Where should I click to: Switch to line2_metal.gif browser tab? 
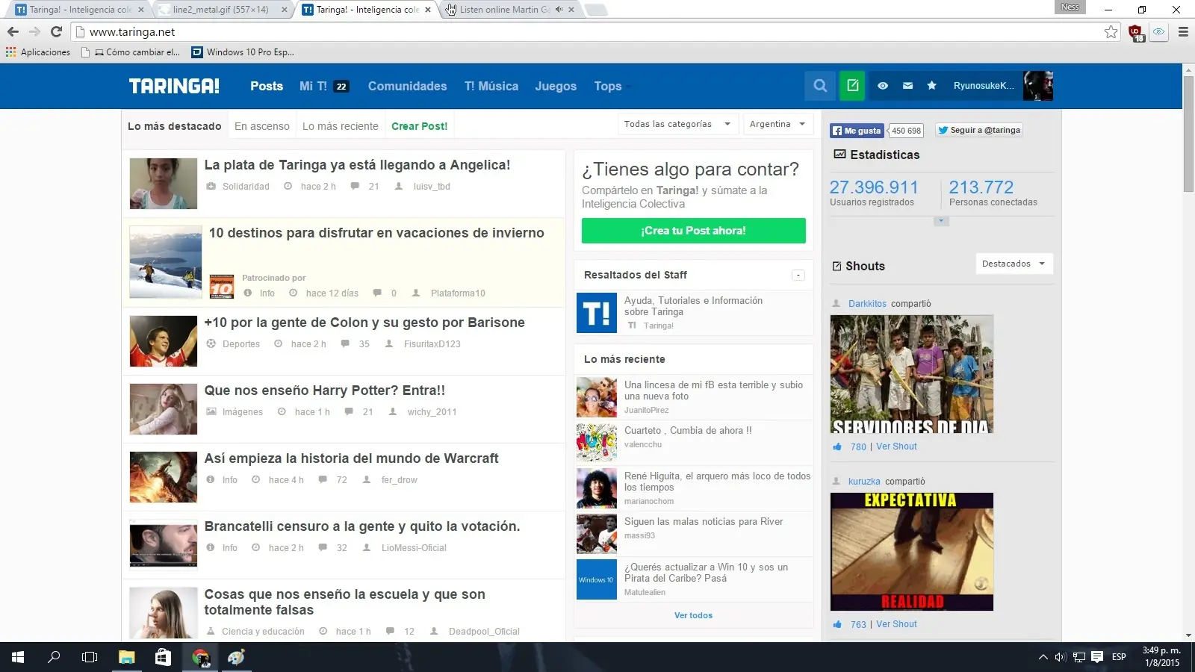click(x=222, y=10)
